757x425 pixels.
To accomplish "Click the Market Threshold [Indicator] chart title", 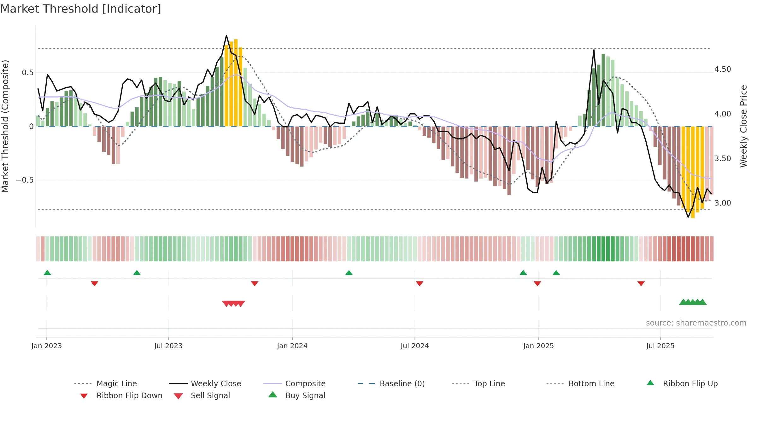I will click(81, 9).
